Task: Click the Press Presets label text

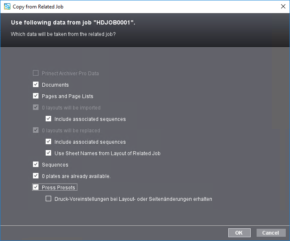Action: [58, 187]
